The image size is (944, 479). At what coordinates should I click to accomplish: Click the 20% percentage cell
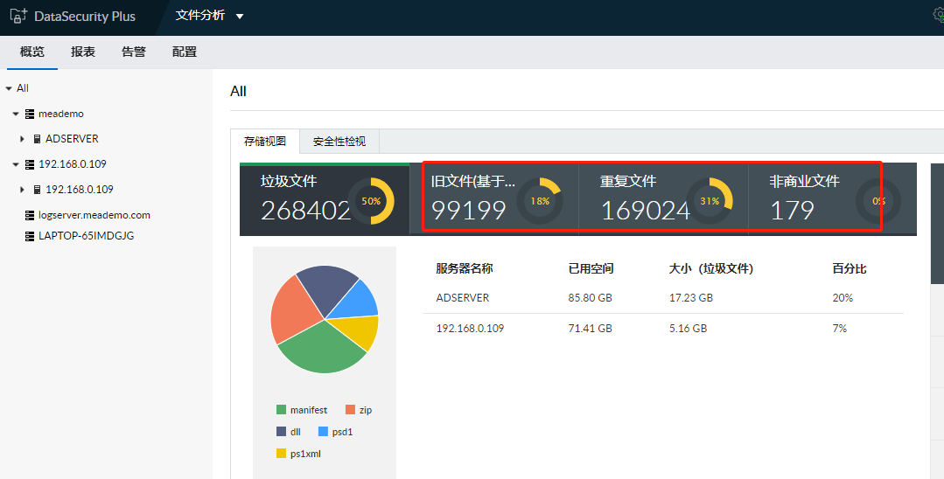pos(843,298)
